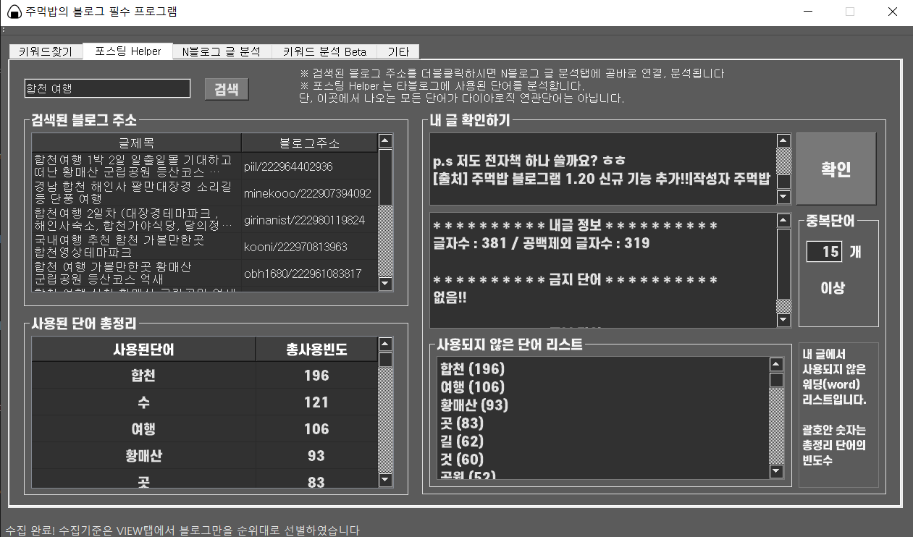Select 곳 (83) in unused words list
This screenshot has width=913, height=537.
[461, 423]
